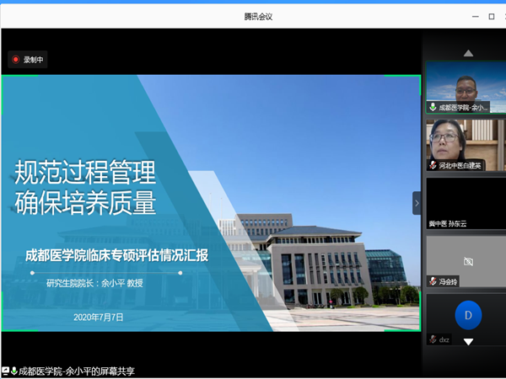Click muted microphone icon on 河北中医白建英 tile
This screenshot has width=506, height=379.
tap(433, 166)
